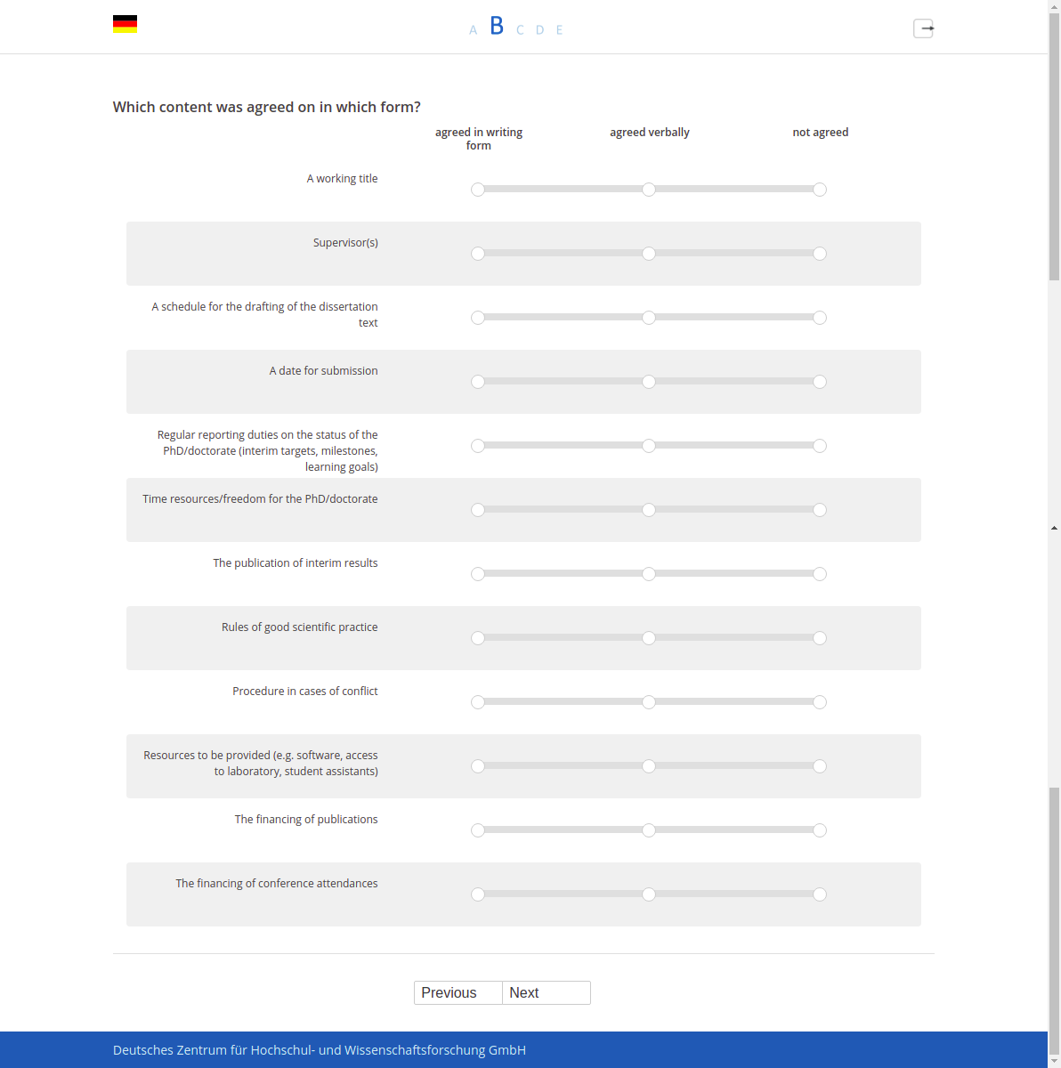Select 'not agreed' for A date for submission
The height and width of the screenshot is (1068, 1061).
click(x=820, y=382)
